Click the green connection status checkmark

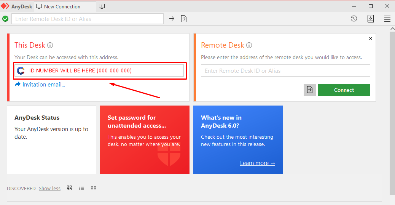click(x=5, y=19)
